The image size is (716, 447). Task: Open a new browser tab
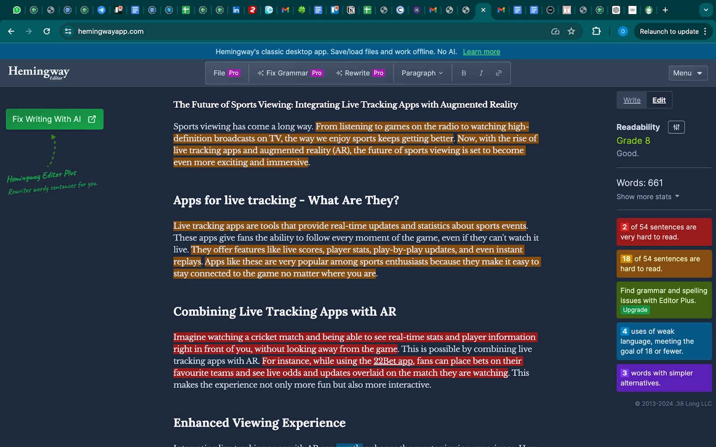tap(665, 10)
